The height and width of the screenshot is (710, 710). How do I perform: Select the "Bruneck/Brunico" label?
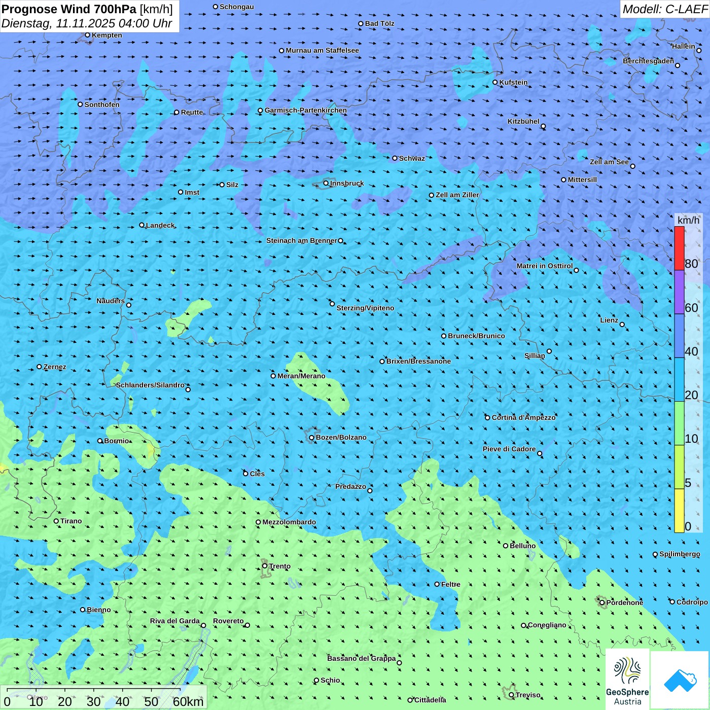click(x=476, y=336)
